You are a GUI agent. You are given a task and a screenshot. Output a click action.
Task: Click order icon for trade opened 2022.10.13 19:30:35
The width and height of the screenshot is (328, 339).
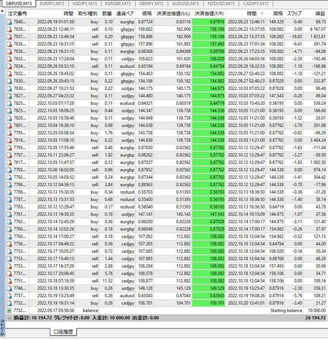pyautogui.click(x=9, y=215)
